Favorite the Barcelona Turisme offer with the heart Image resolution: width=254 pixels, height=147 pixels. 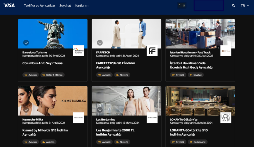pyautogui.click(x=26, y=43)
